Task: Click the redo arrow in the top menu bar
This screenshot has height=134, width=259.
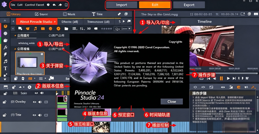Action: click(x=60, y=5)
